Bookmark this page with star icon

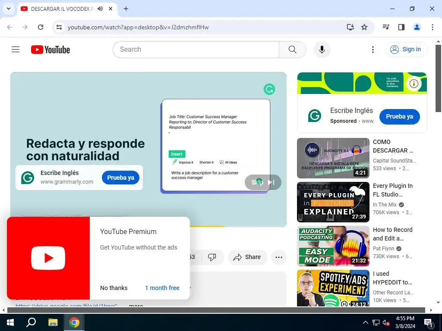(364, 27)
